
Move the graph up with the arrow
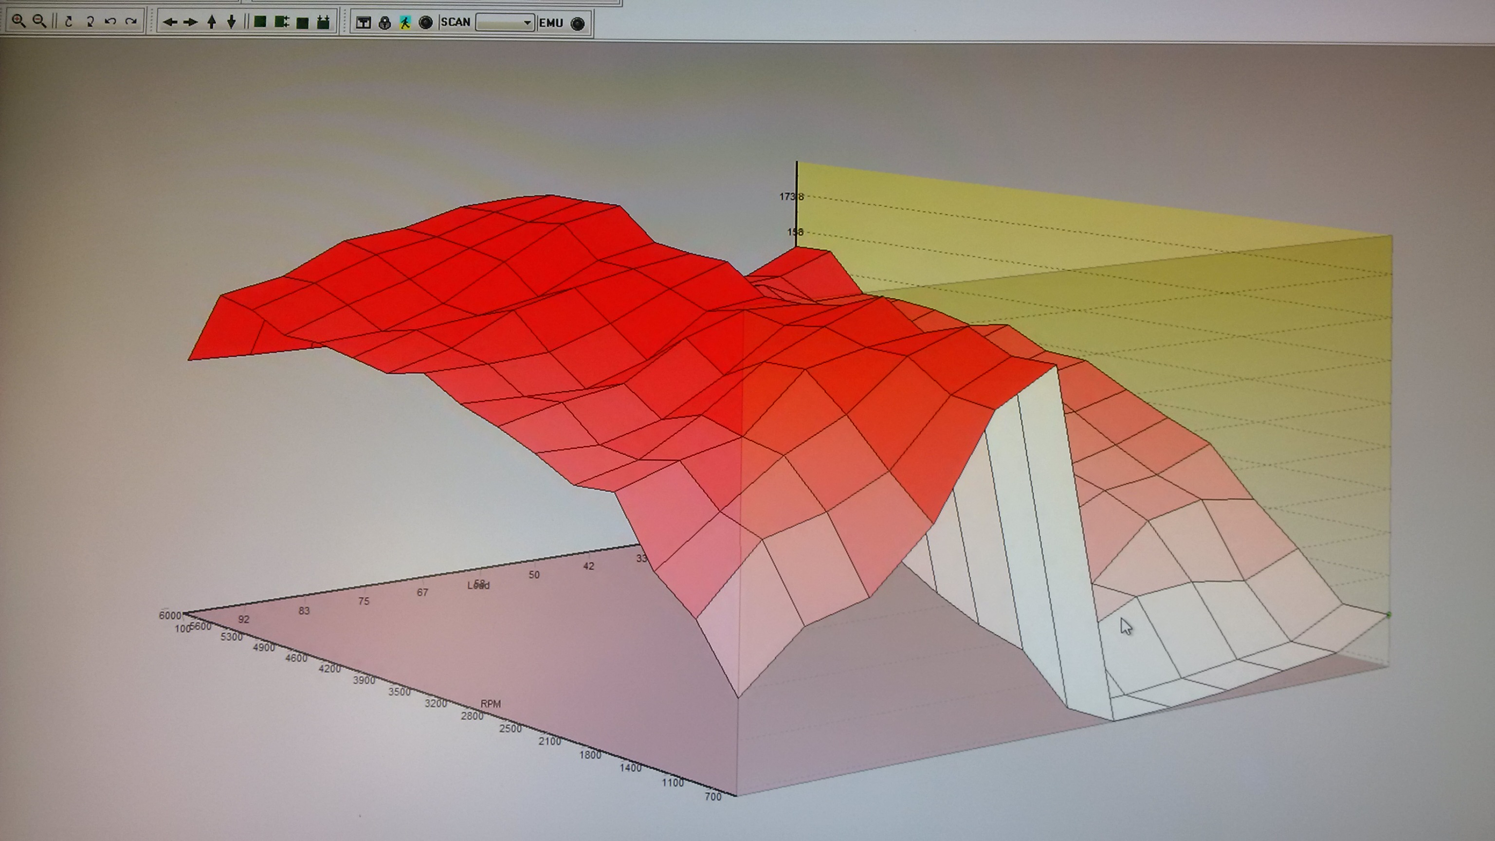[x=212, y=22]
